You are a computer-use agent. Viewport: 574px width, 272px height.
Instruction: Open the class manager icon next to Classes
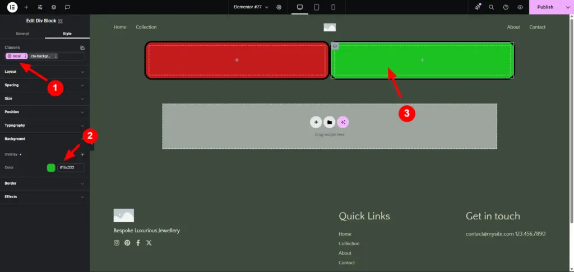(x=82, y=48)
